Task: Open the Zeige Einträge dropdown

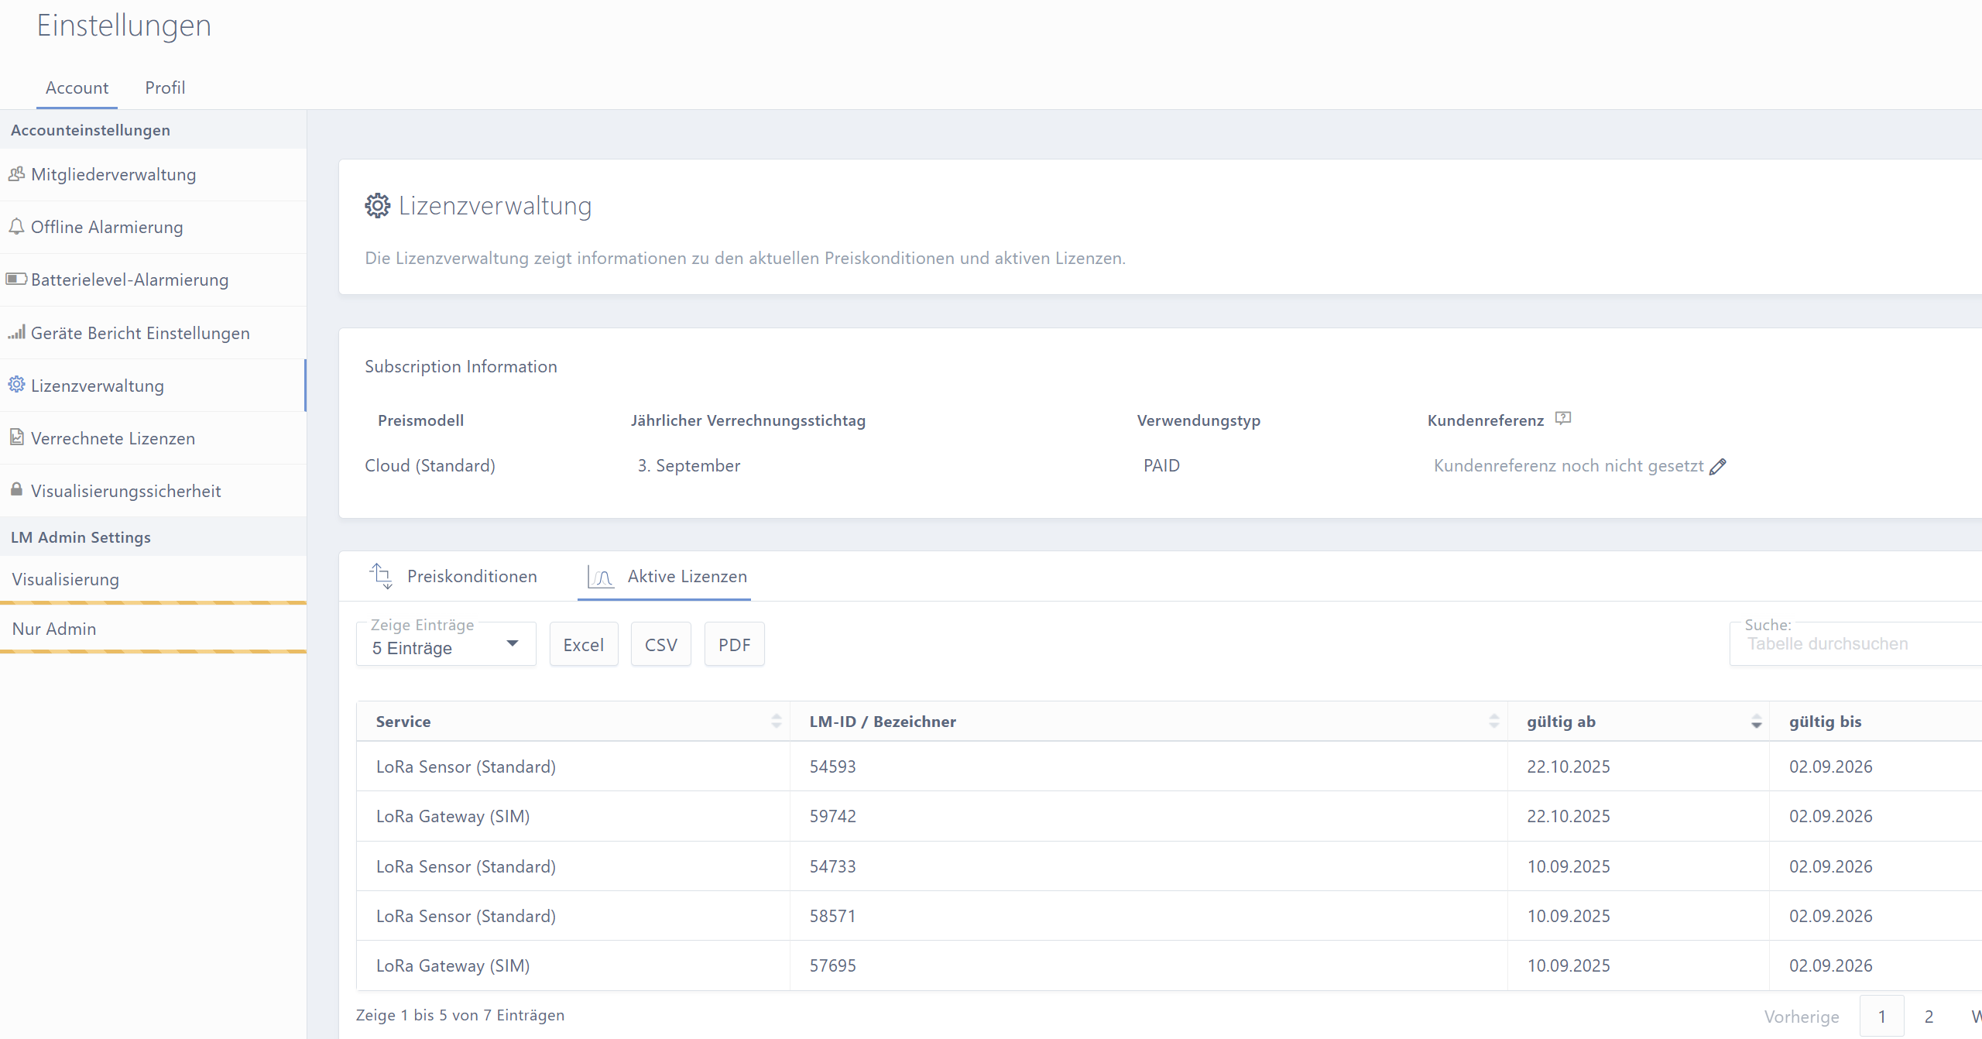Action: 445,645
